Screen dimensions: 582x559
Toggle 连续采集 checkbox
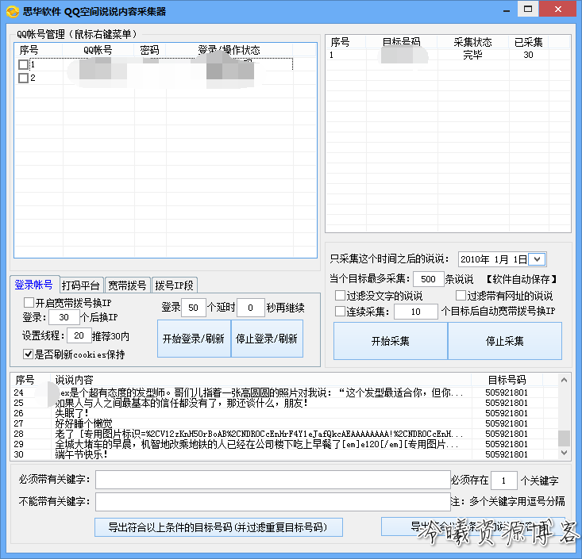340,311
